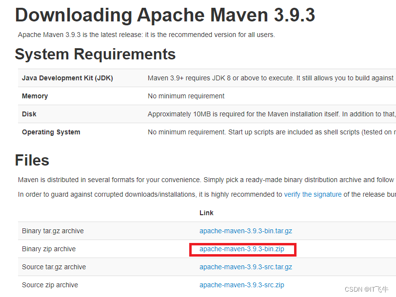Click the Operating System requirement description
Screen dimensions: 396x297
[272, 132]
